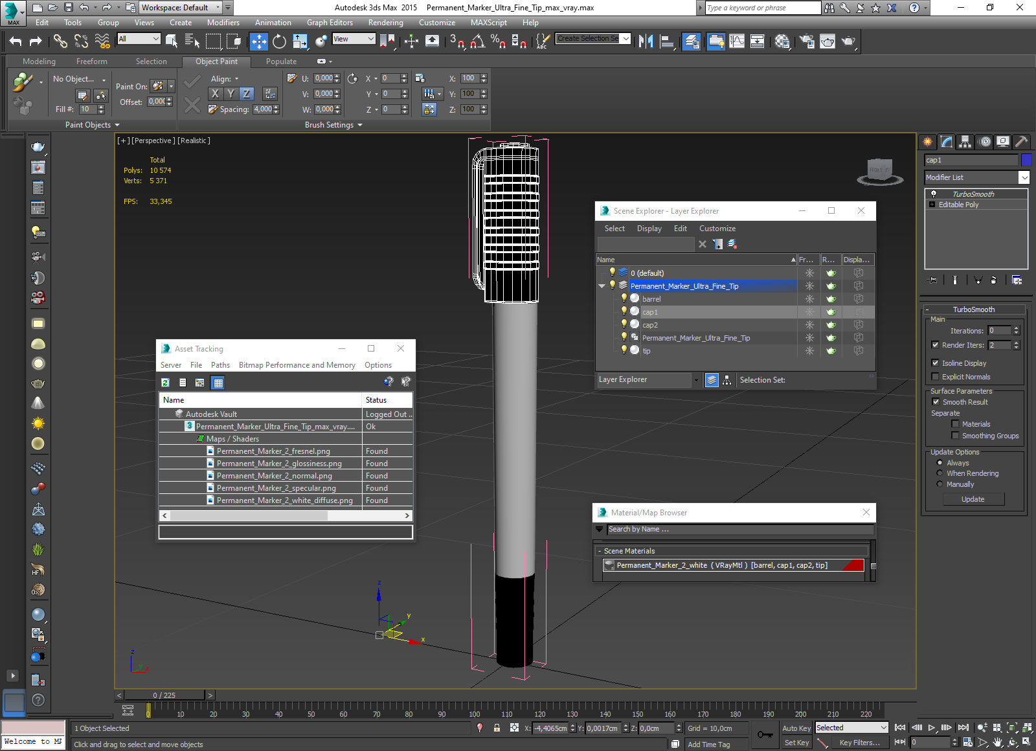The width and height of the screenshot is (1036, 751).
Task: Click the Set Keys key icon
Action: coord(765,735)
